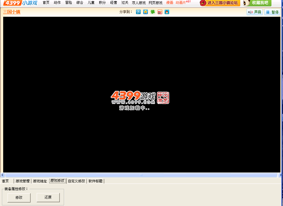The height and width of the screenshot is (206, 283).
Task: Open the 动画片 HOT link
Action: [x=183, y=2]
